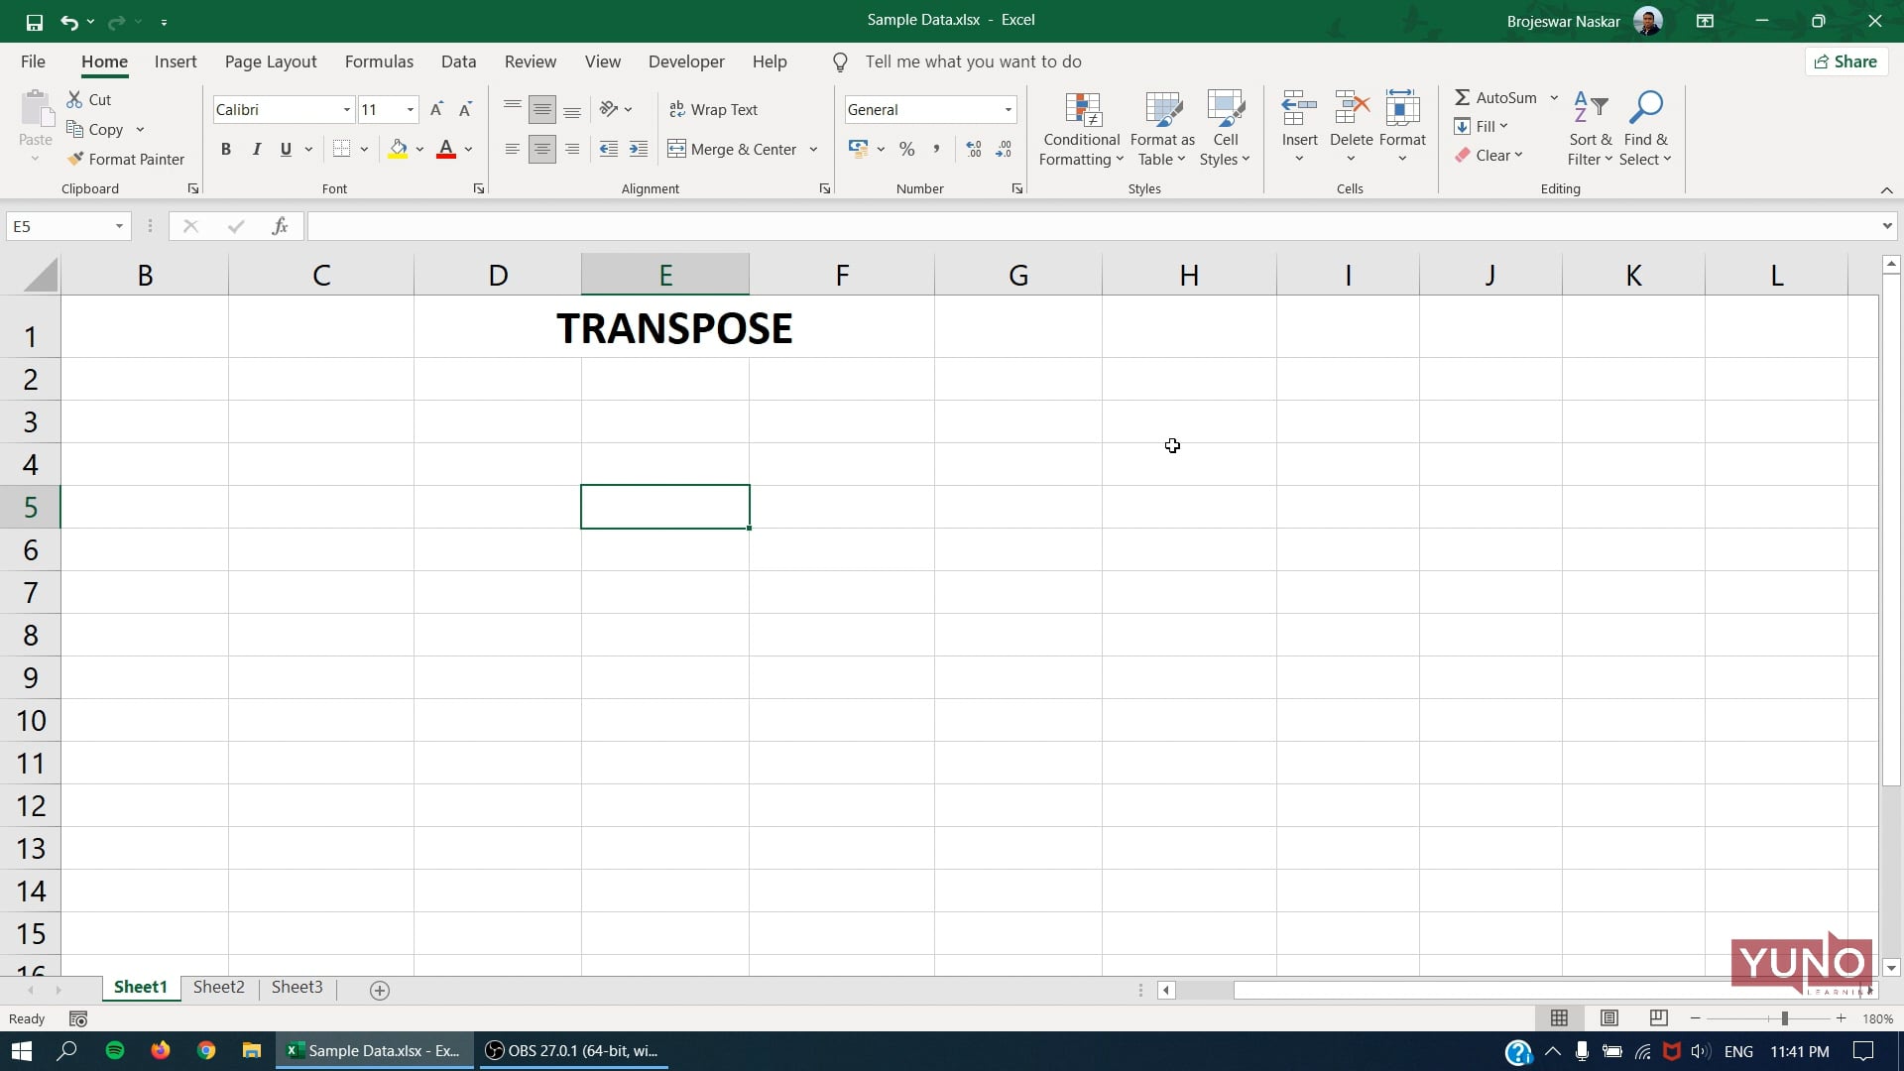Open the fill color options arrow
The height and width of the screenshot is (1071, 1904).
[x=419, y=149]
